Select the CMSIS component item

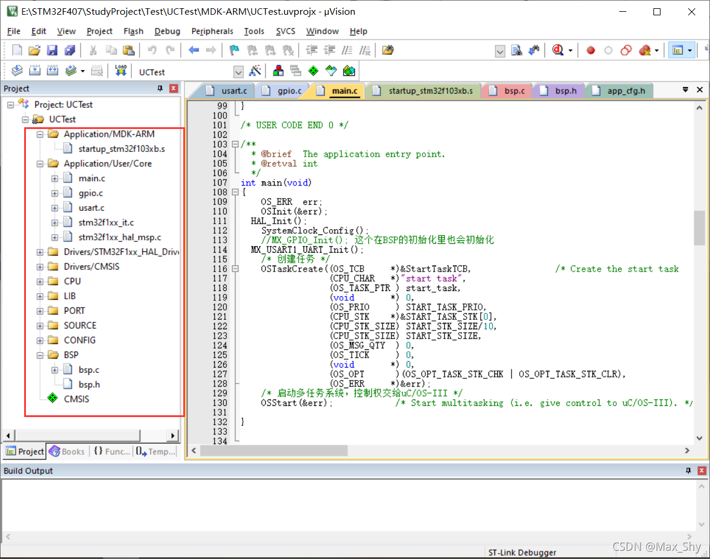[77, 399]
